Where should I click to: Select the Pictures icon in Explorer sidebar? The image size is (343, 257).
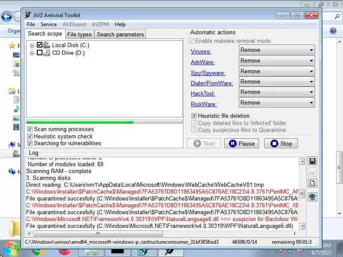pyautogui.click(x=16, y=119)
